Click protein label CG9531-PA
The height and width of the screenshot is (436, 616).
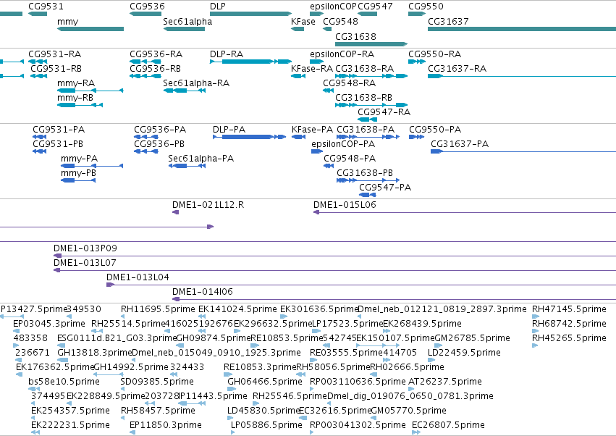(x=59, y=130)
